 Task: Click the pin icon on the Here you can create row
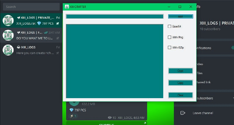point(57,53)
